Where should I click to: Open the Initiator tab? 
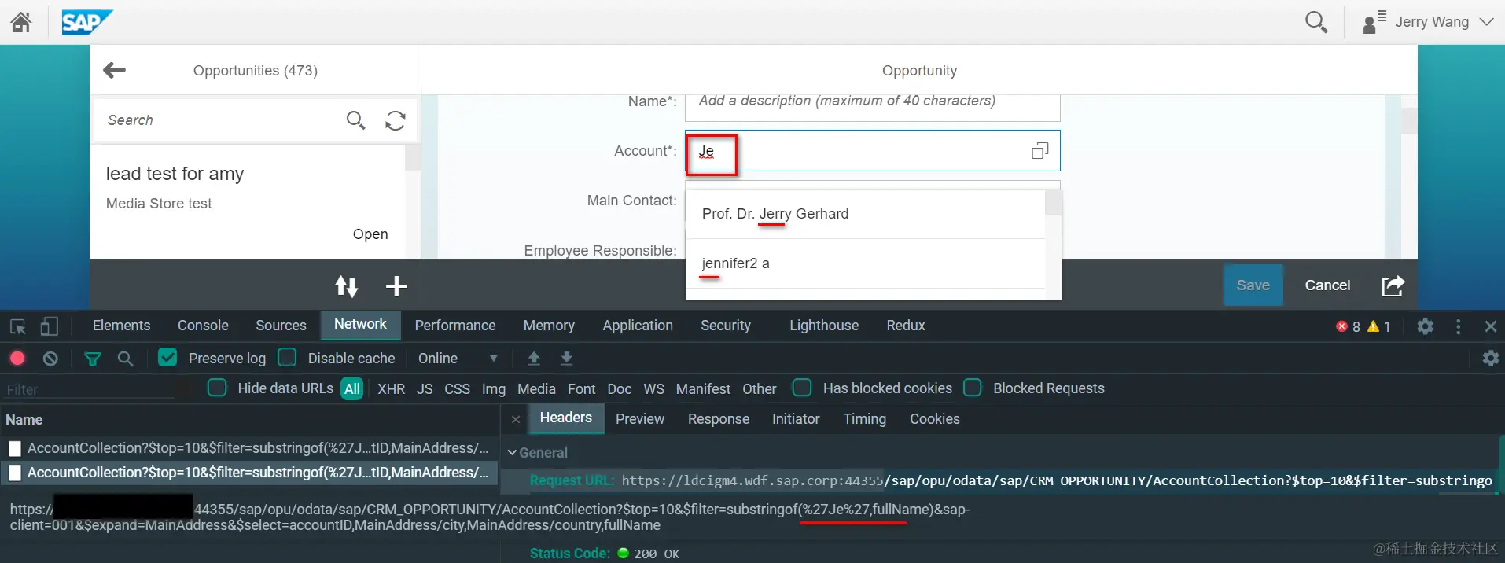pyautogui.click(x=796, y=419)
